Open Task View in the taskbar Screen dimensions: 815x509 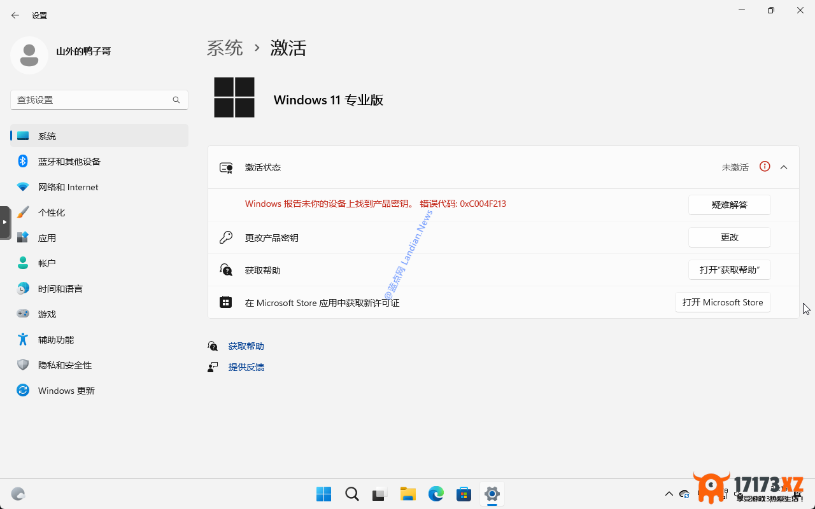(x=379, y=494)
